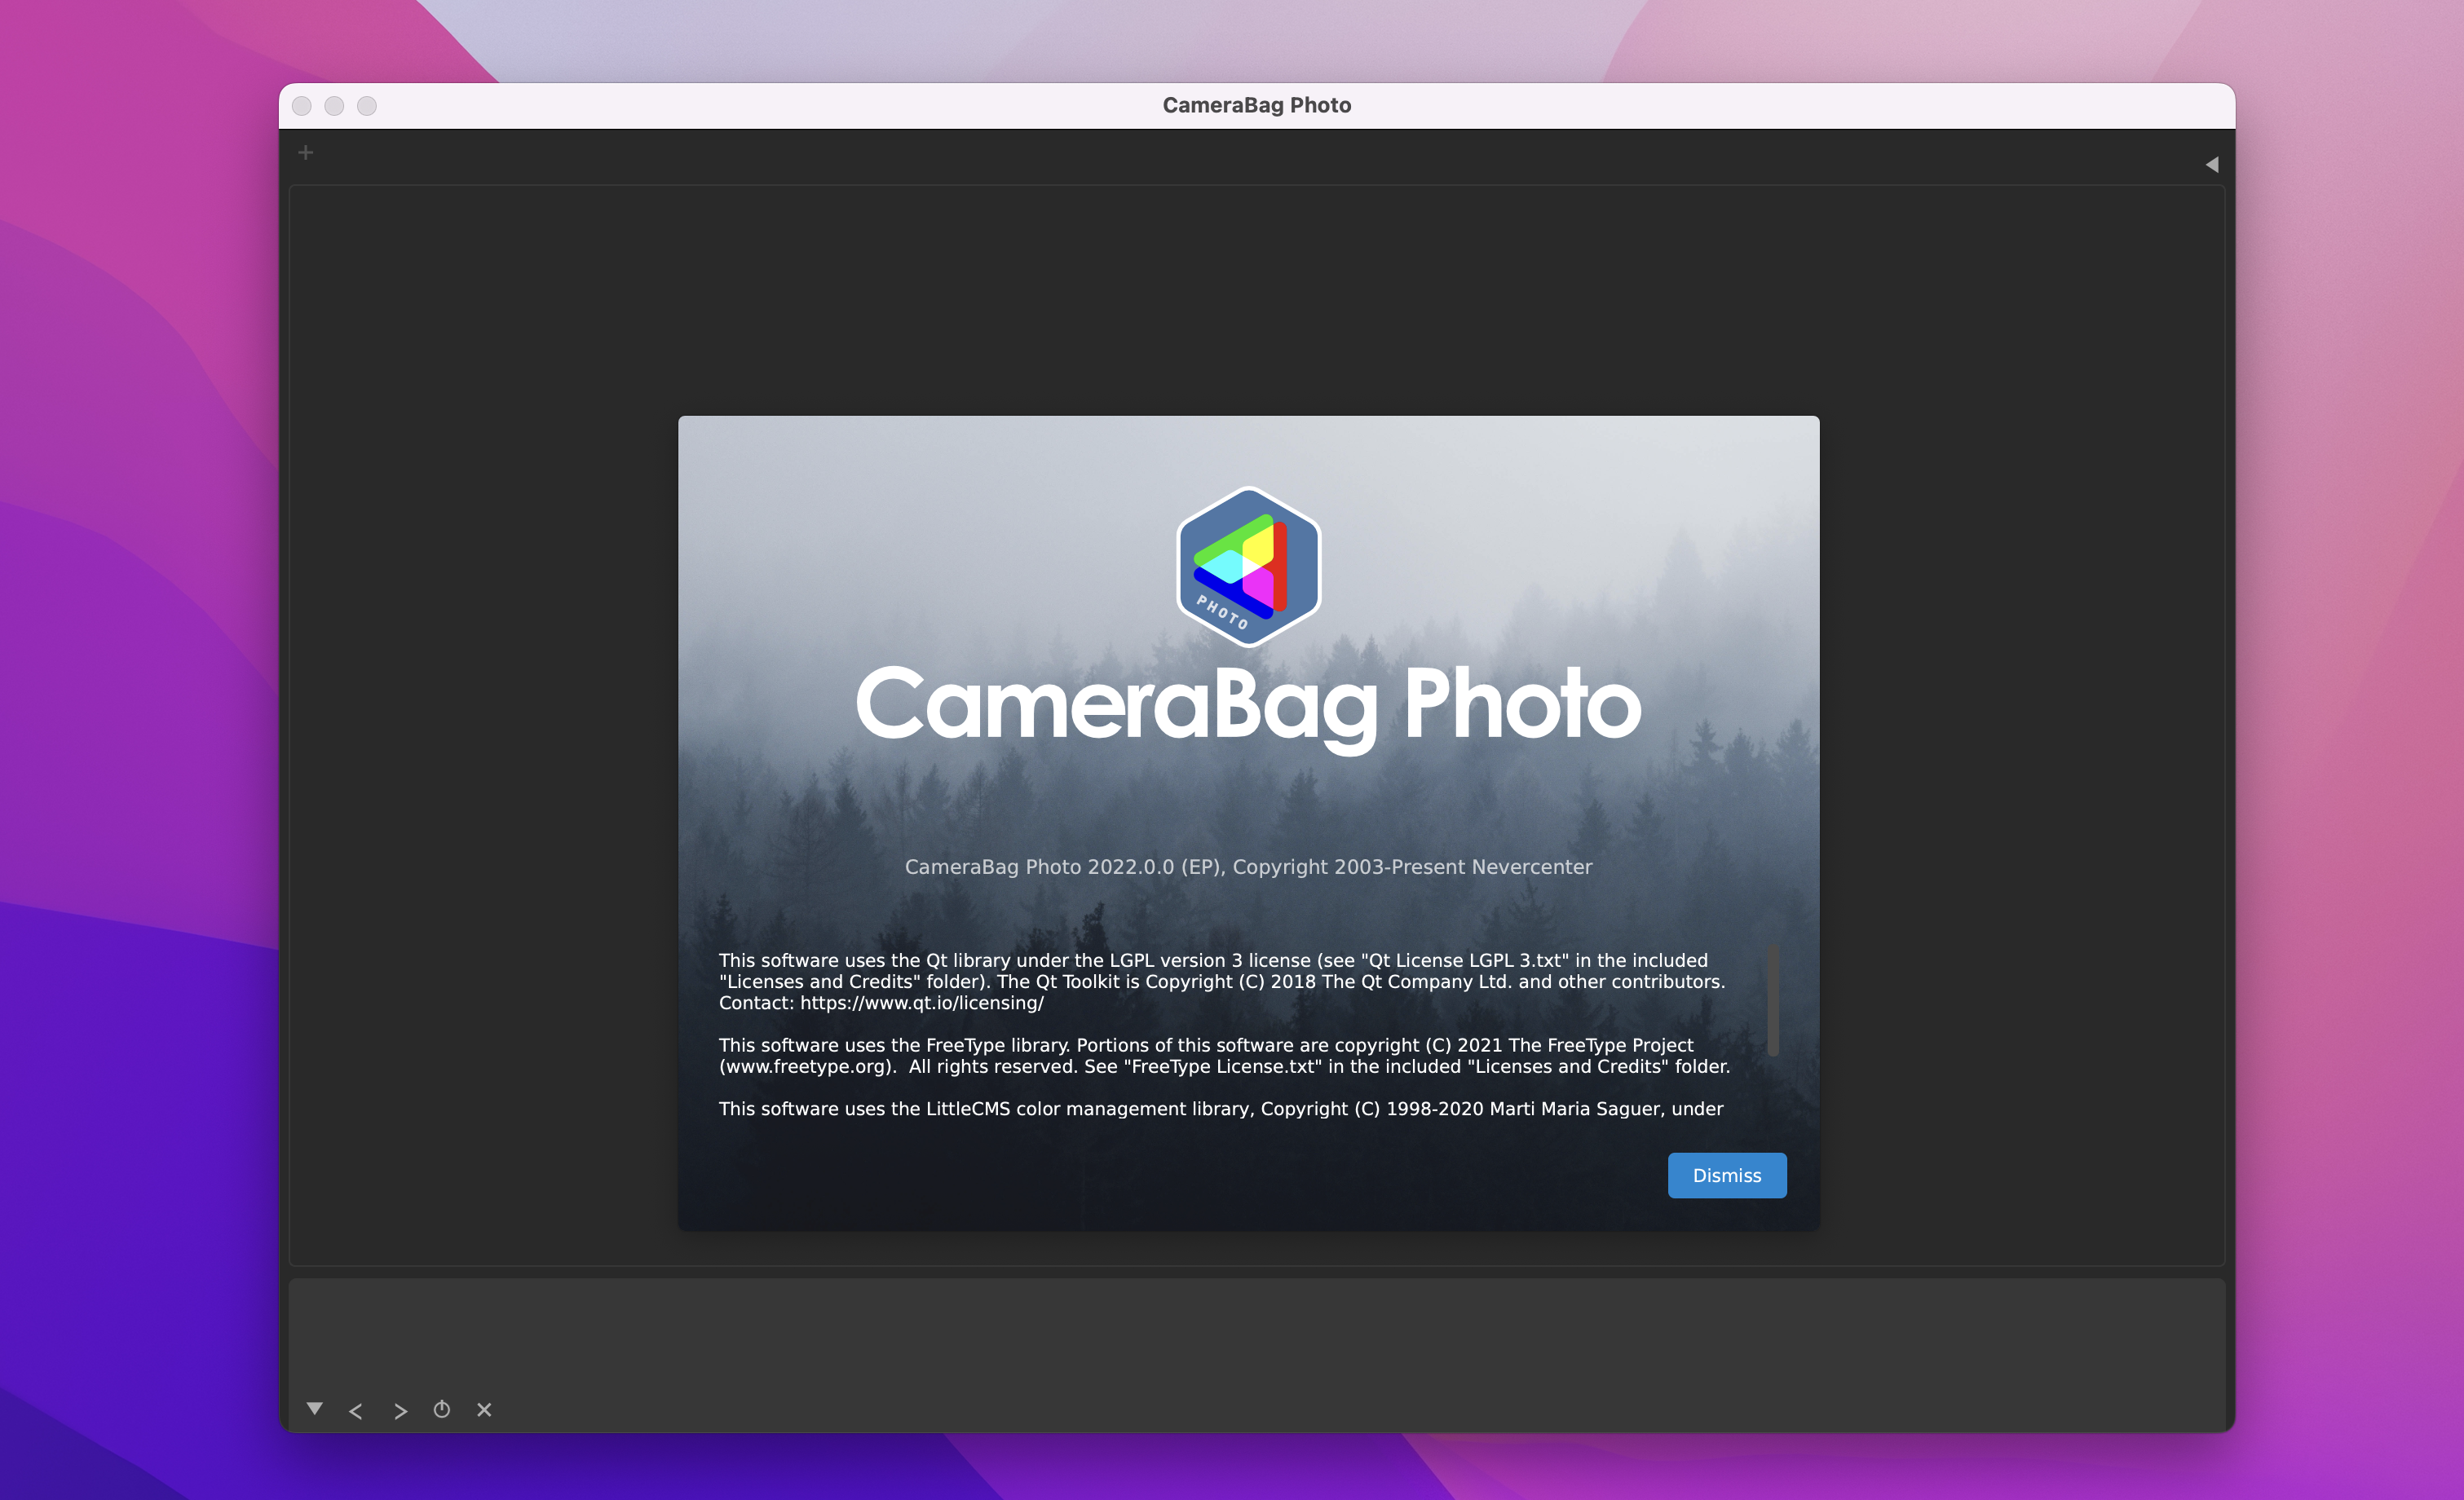Dismiss the About CameraBag Photo dialog
The height and width of the screenshot is (1500, 2464).
click(1726, 1175)
